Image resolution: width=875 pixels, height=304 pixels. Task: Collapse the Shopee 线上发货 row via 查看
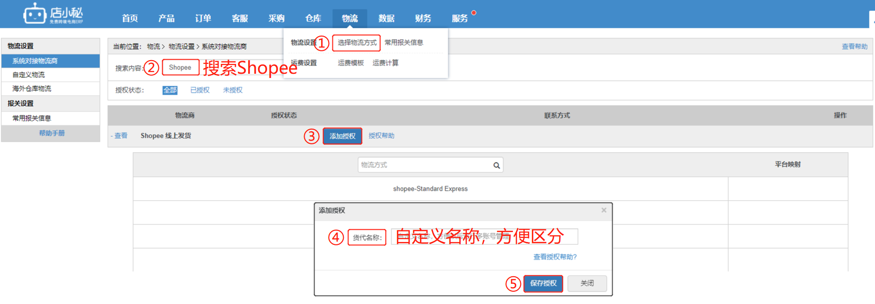(x=119, y=136)
